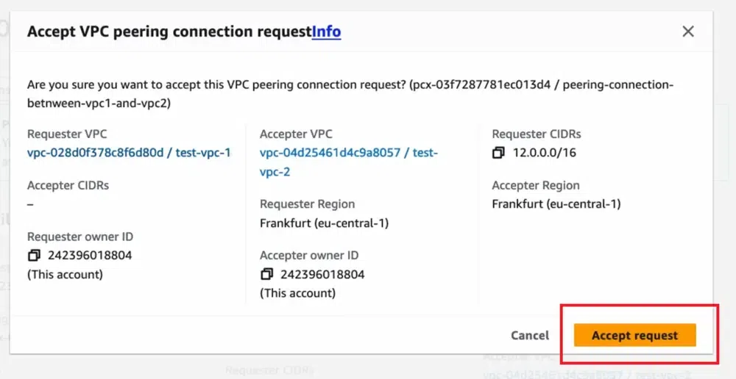Copy the Requester CIDR 12.0.0.0/16
Viewport: 736px width, 379px height.
[499, 153]
